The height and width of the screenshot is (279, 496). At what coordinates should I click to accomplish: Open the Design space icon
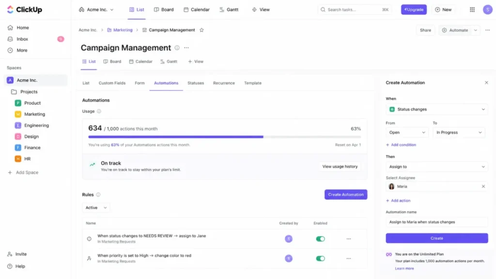[x=18, y=136]
